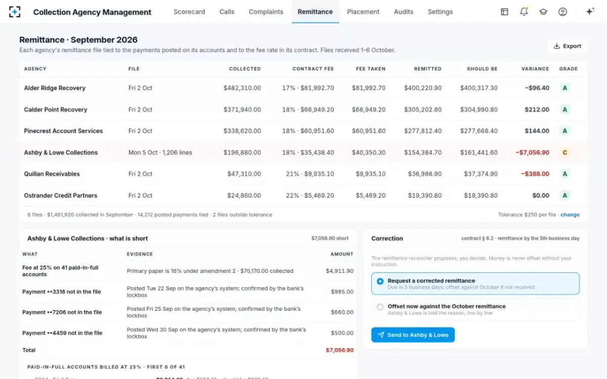This screenshot has height=379, width=607.
Task: Go to the Audits tab
Action: [x=403, y=12]
